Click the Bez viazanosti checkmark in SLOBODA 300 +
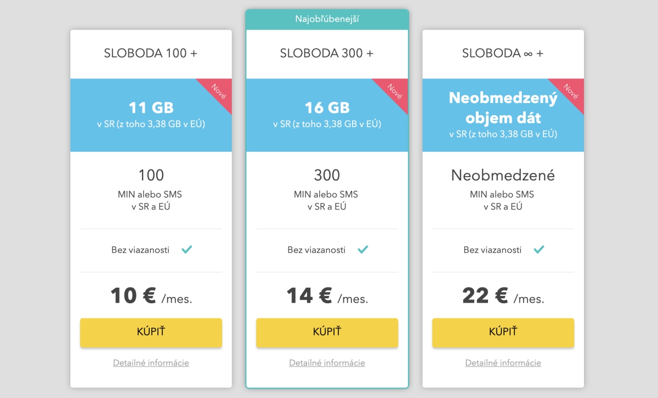 click(x=363, y=250)
